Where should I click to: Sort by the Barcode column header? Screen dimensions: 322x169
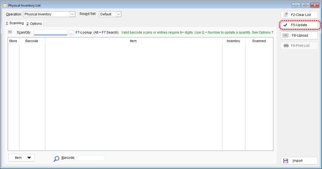point(32,41)
